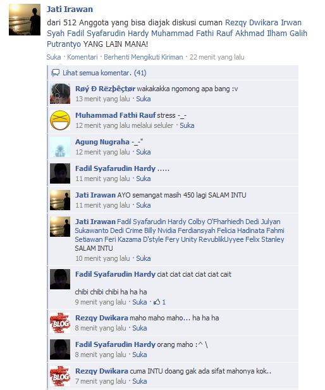Click Muhammad Fathi Rauf's yellow smiley avatar
This screenshot has height=390, width=325.
coord(60,121)
